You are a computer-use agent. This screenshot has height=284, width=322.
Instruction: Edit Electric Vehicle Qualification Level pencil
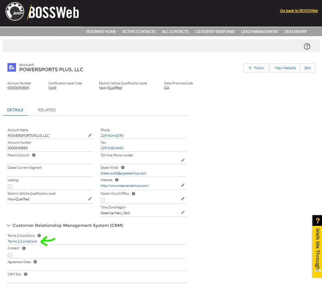(90, 199)
